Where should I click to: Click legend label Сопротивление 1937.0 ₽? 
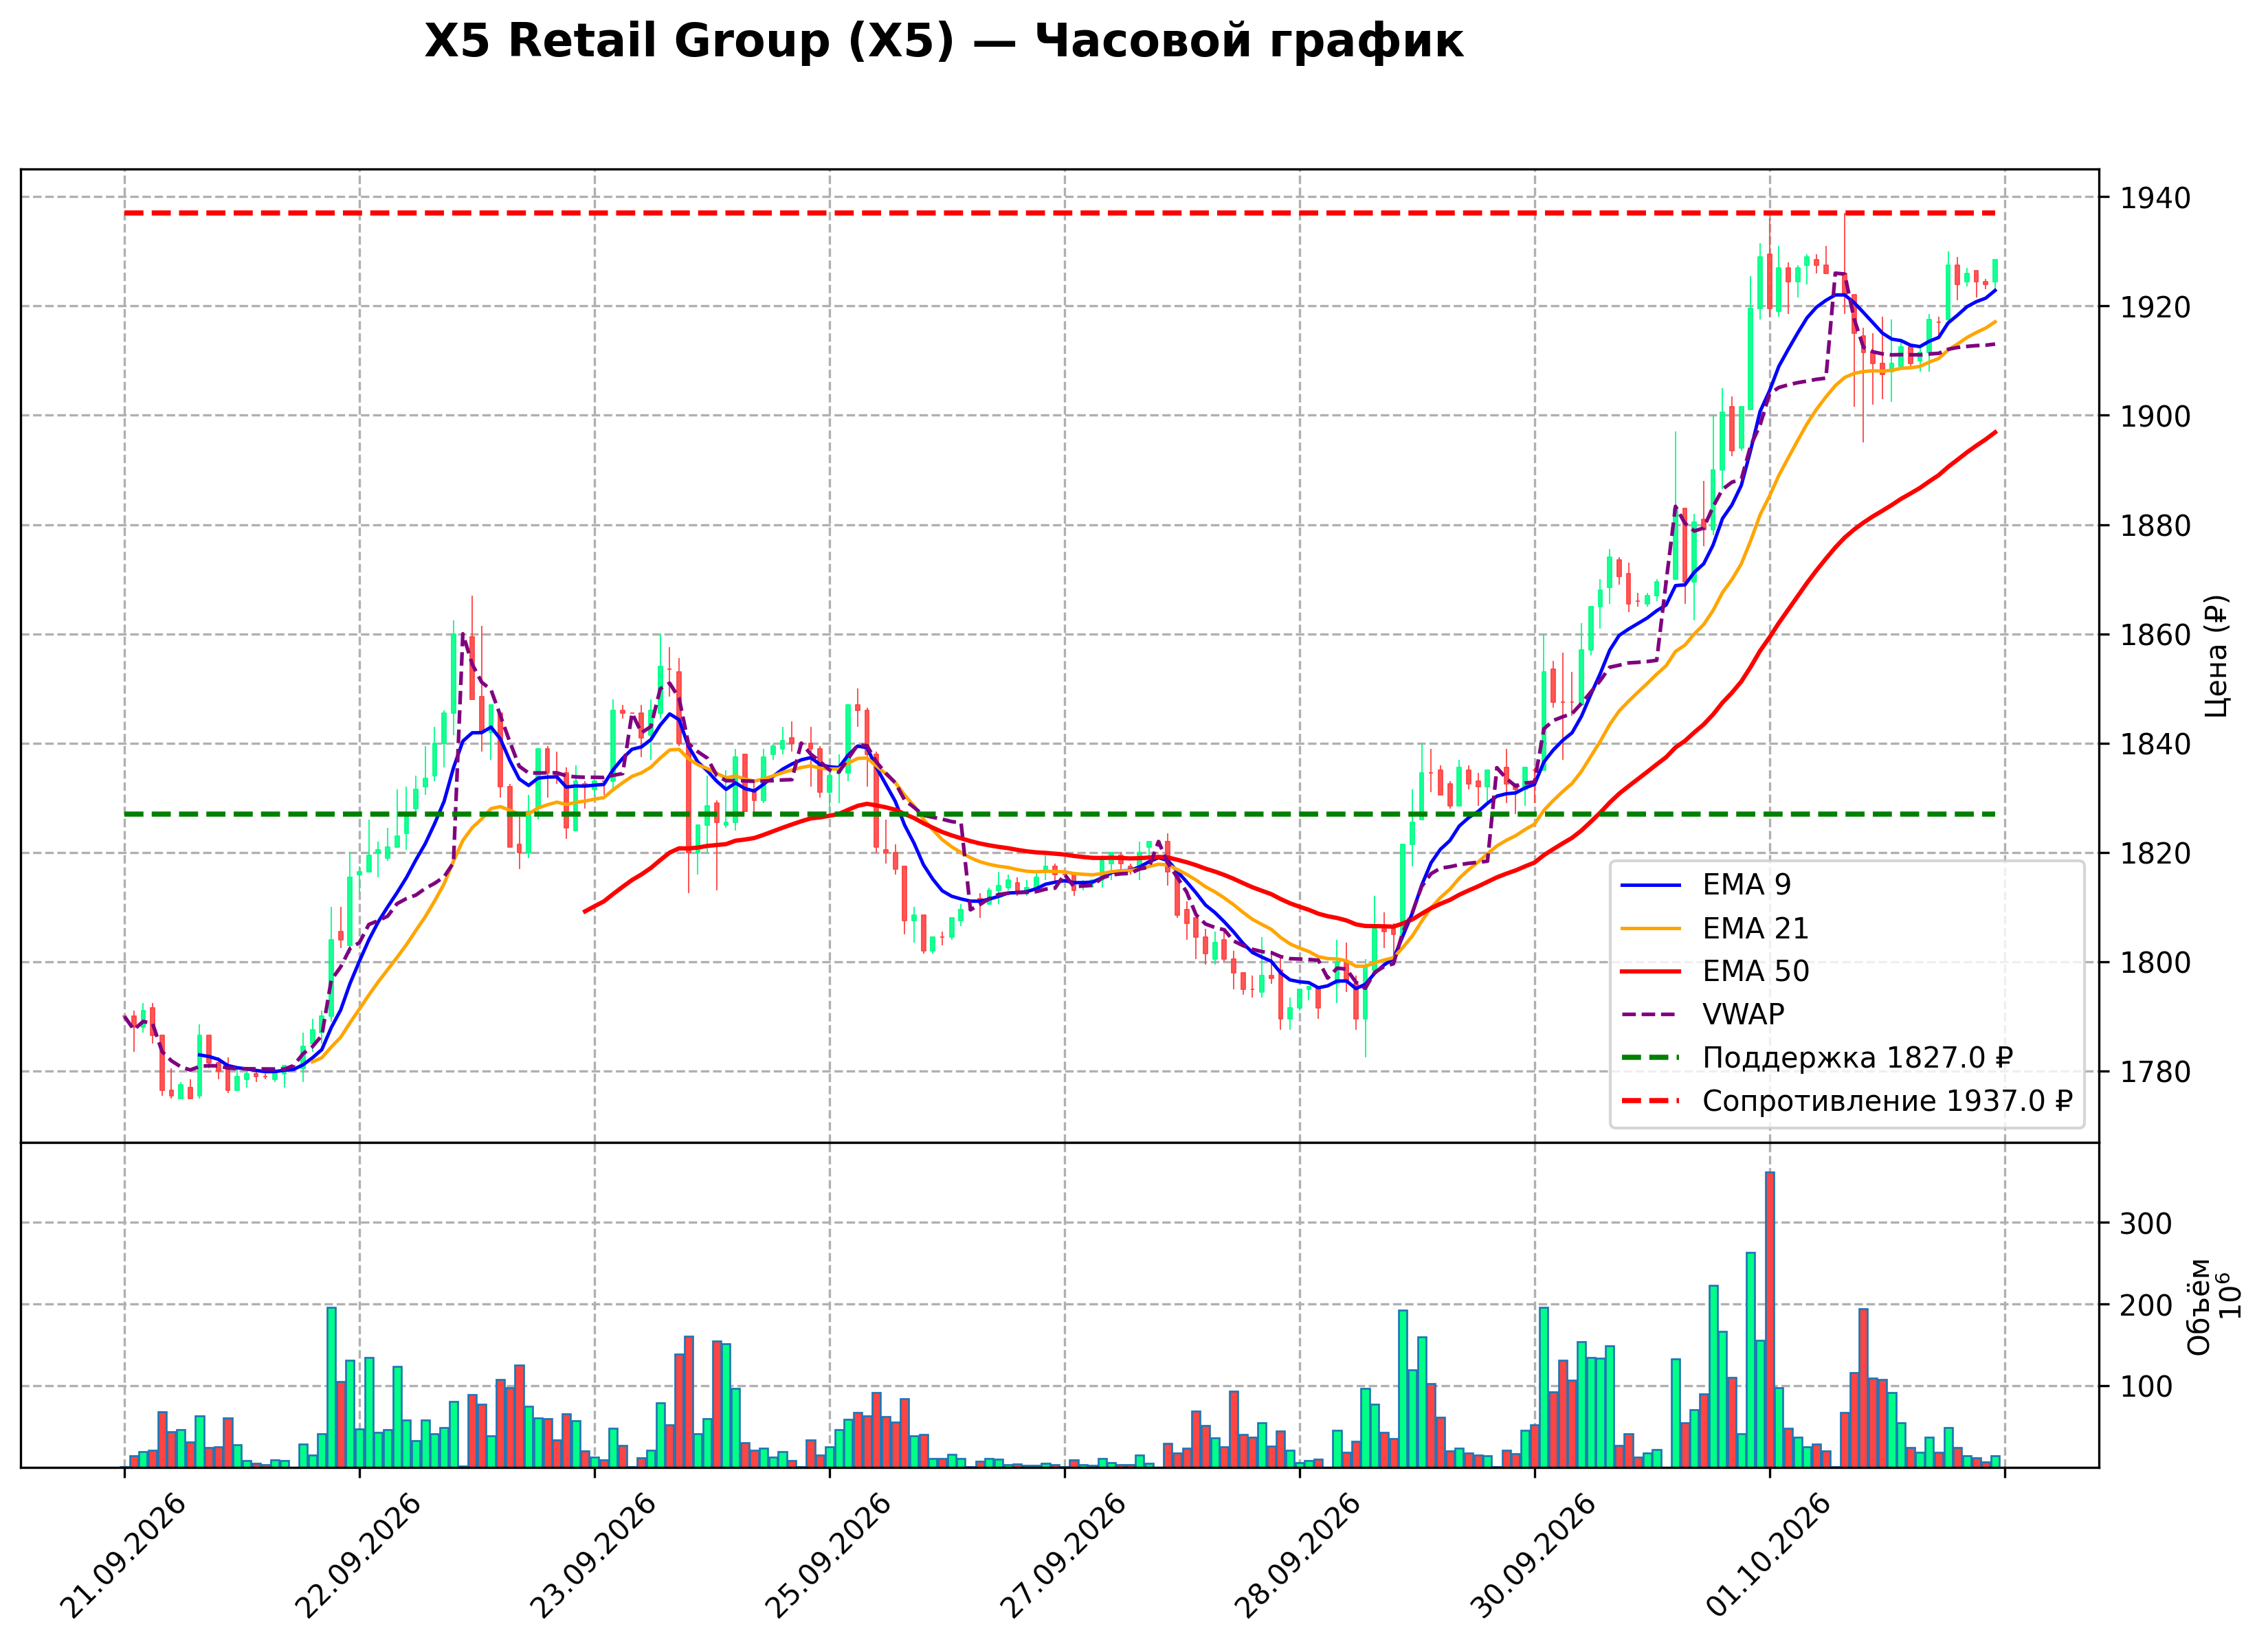click(1887, 1101)
